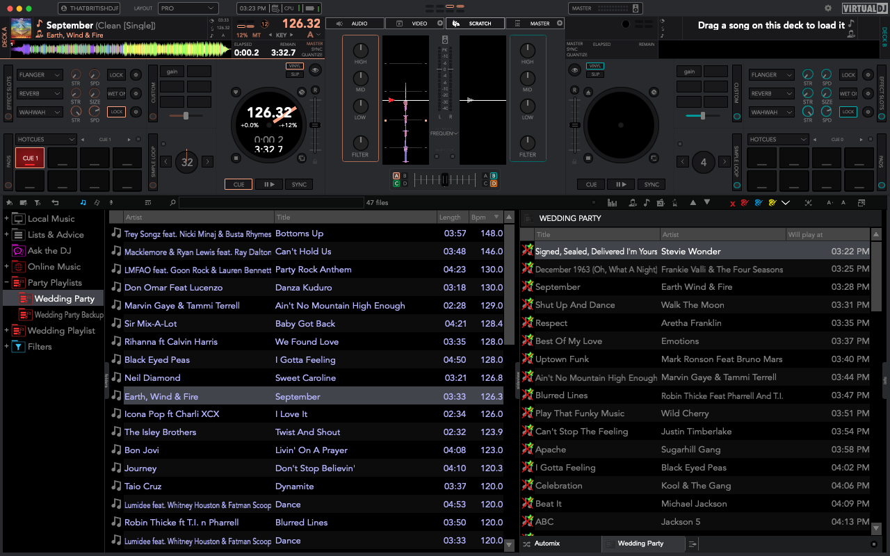Click the bar chart icon in sideview toolbar
This screenshot has height=556, width=890.
click(x=612, y=202)
